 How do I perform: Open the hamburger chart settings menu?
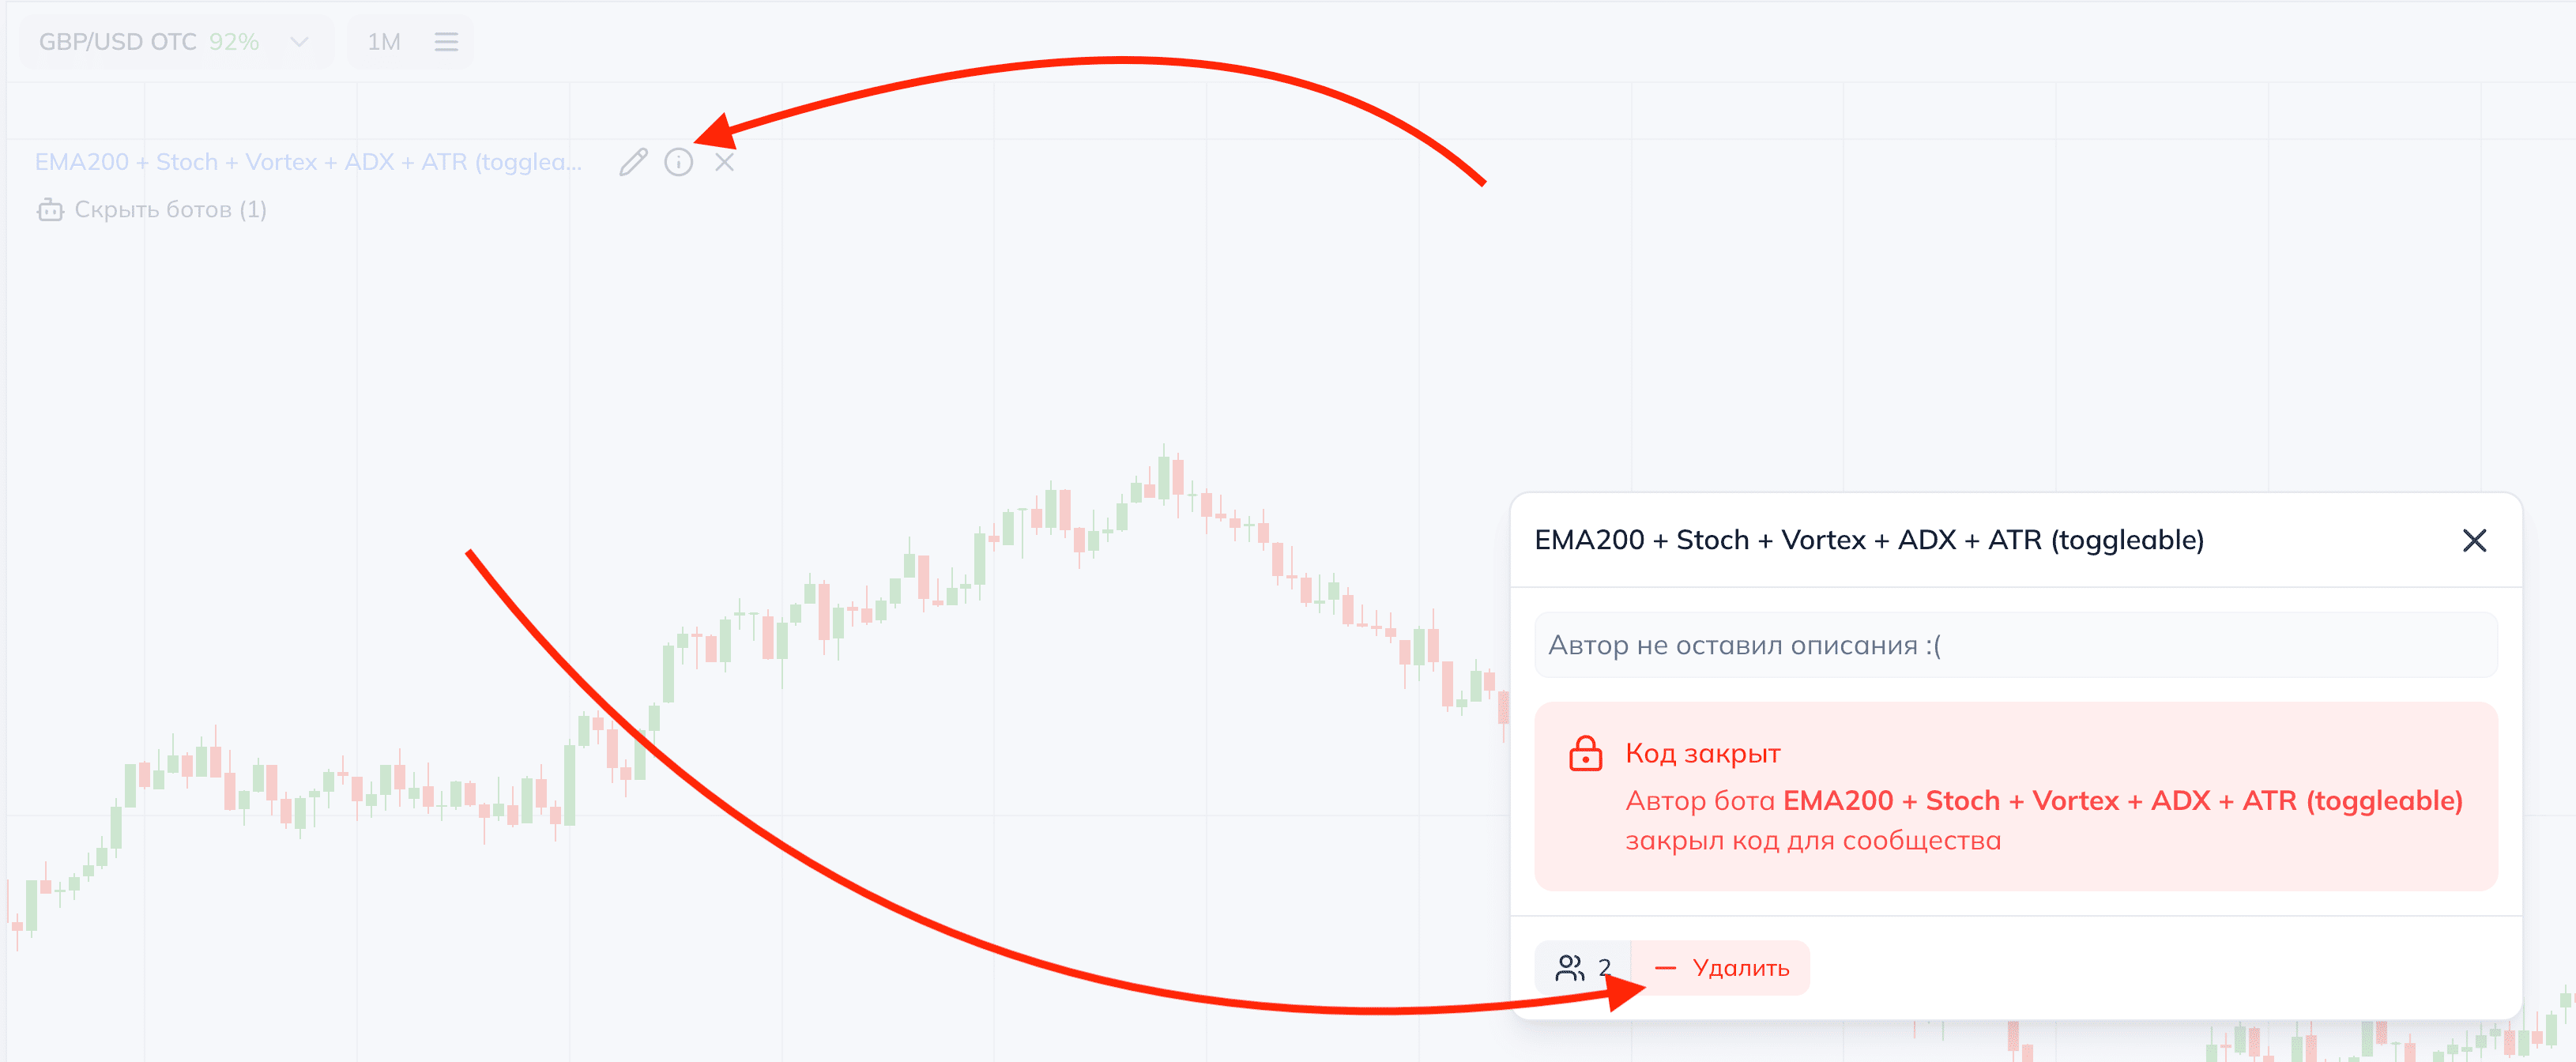(446, 42)
